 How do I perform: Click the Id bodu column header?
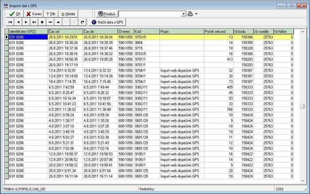click(244, 32)
